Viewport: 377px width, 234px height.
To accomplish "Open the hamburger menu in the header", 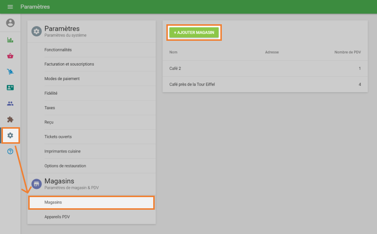I will coord(10,7).
